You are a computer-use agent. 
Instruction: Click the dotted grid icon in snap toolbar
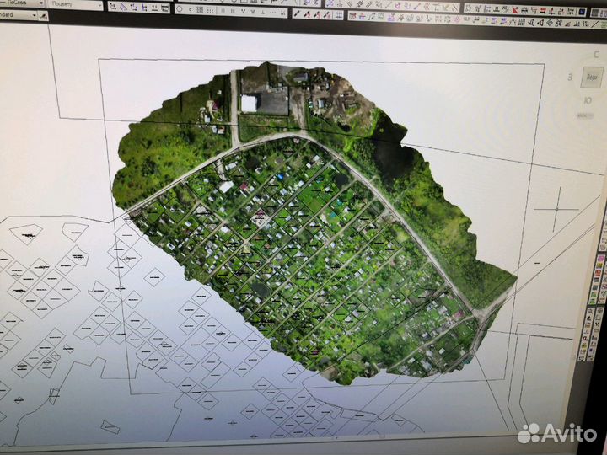pyautogui.click(x=210, y=10)
